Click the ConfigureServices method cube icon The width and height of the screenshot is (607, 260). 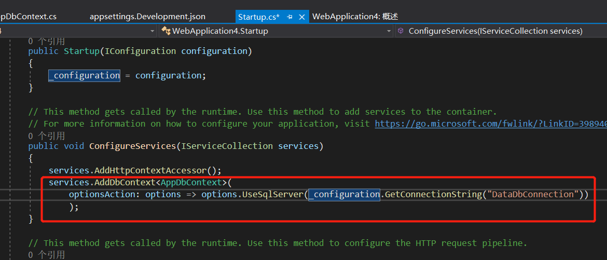[401, 31]
